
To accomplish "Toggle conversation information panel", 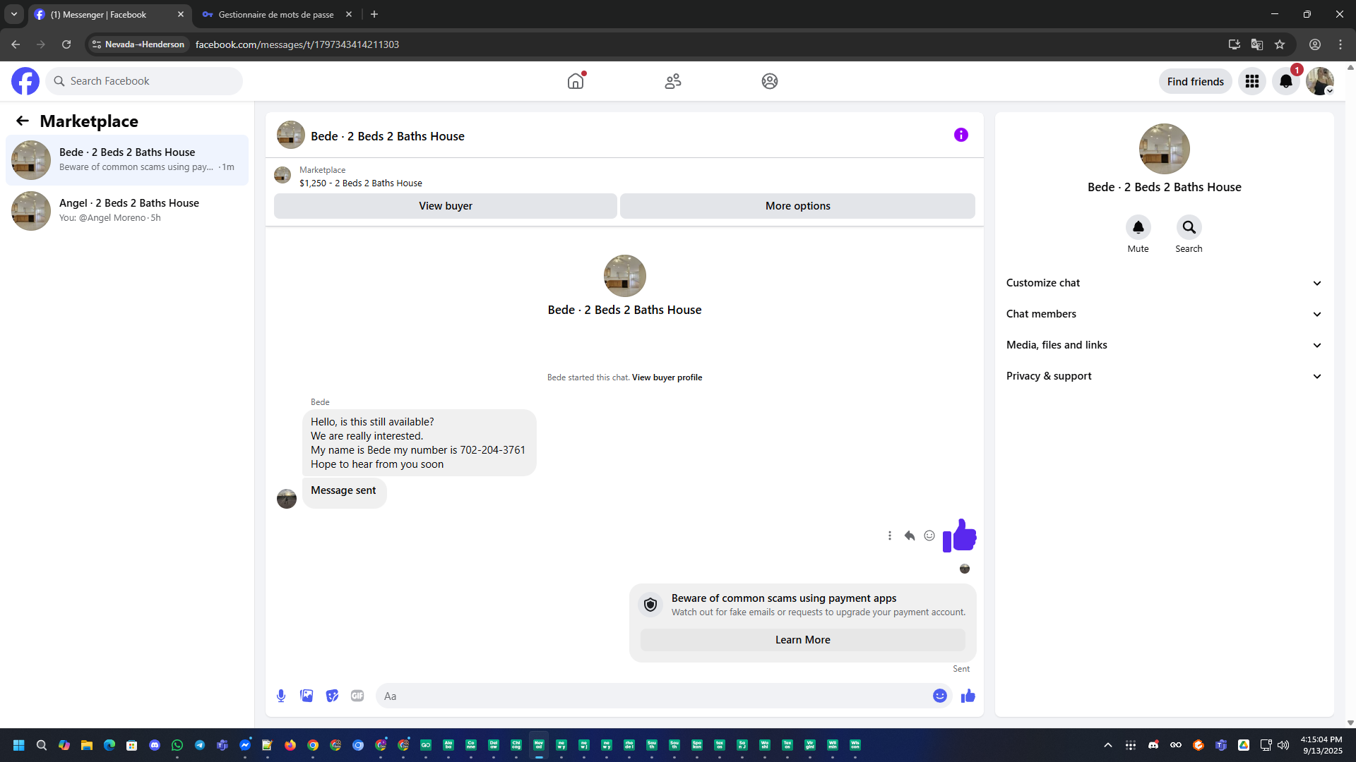I will click(x=961, y=135).
